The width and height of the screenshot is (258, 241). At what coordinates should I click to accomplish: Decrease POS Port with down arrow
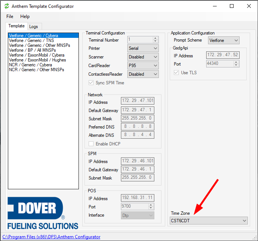tap(151, 208)
